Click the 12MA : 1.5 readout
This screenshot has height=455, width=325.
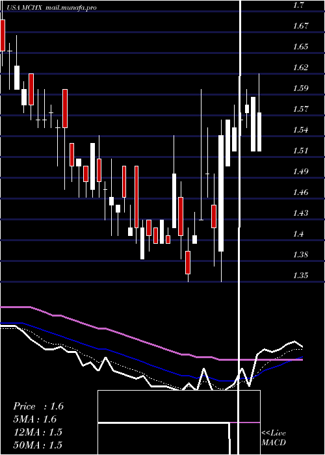pyautogui.click(x=38, y=432)
